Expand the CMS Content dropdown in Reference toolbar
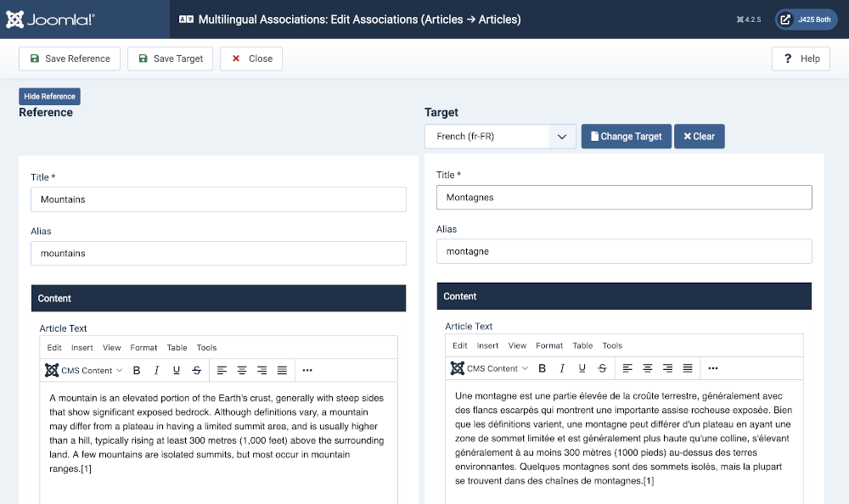The height and width of the screenshot is (504, 849). [x=83, y=370]
